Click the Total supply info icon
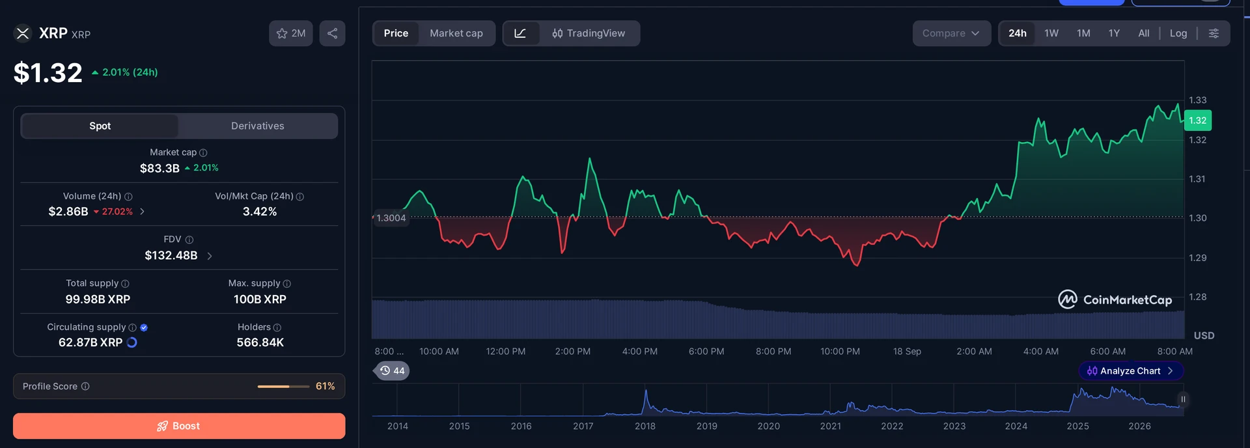Image resolution: width=1250 pixels, height=448 pixels. pos(126,284)
